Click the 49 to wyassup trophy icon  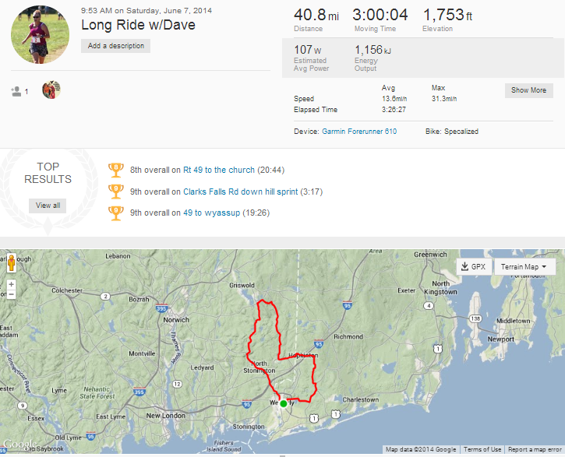[x=117, y=212]
